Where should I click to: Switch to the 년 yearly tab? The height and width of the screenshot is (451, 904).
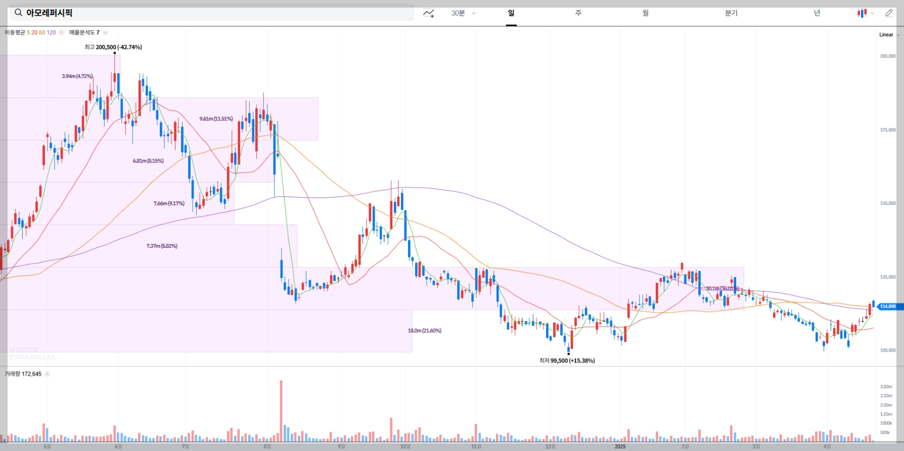[817, 13]
